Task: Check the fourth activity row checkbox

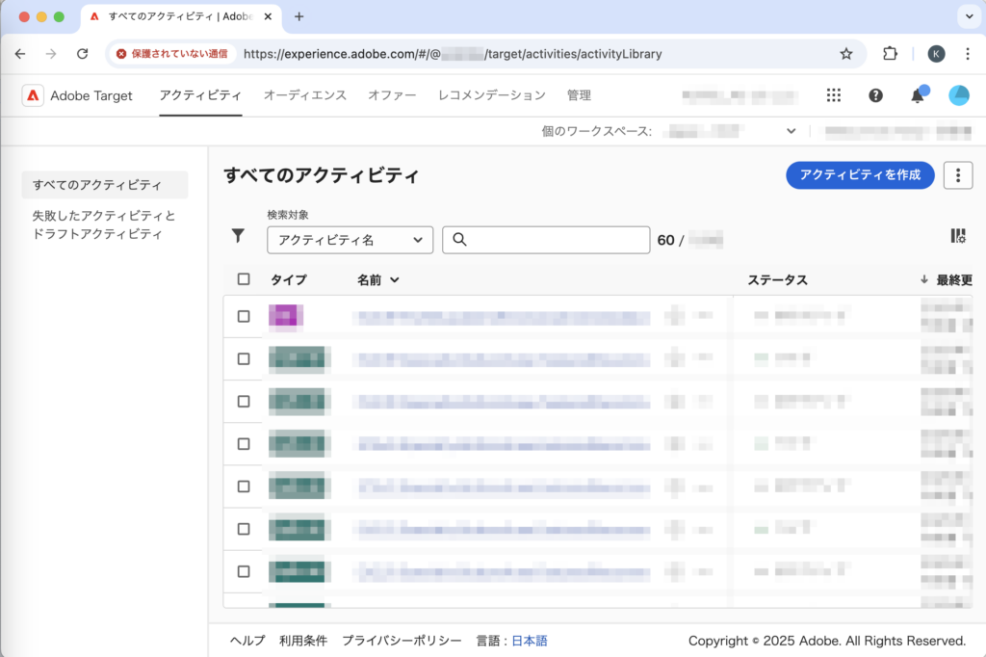Action: click(x=244, y=444)
